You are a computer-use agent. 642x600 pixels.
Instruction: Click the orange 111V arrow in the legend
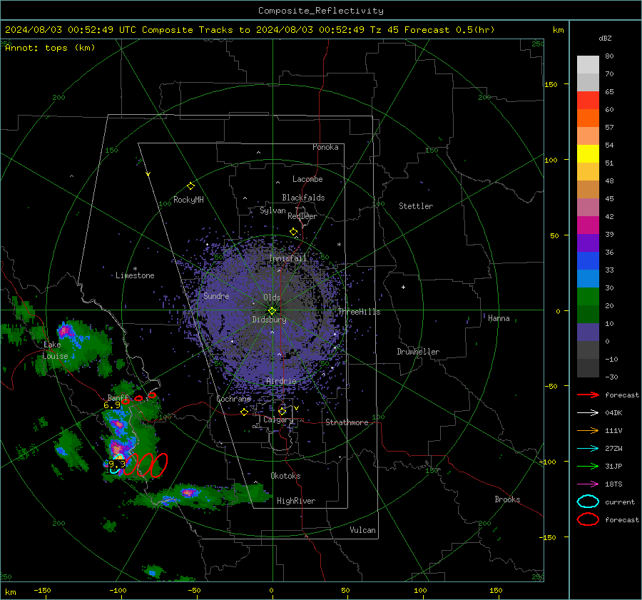pos(588,430)
